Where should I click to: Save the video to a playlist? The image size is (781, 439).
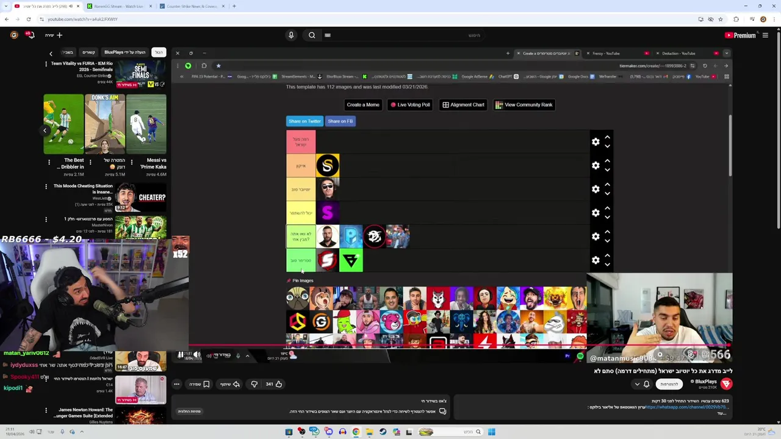200,384
